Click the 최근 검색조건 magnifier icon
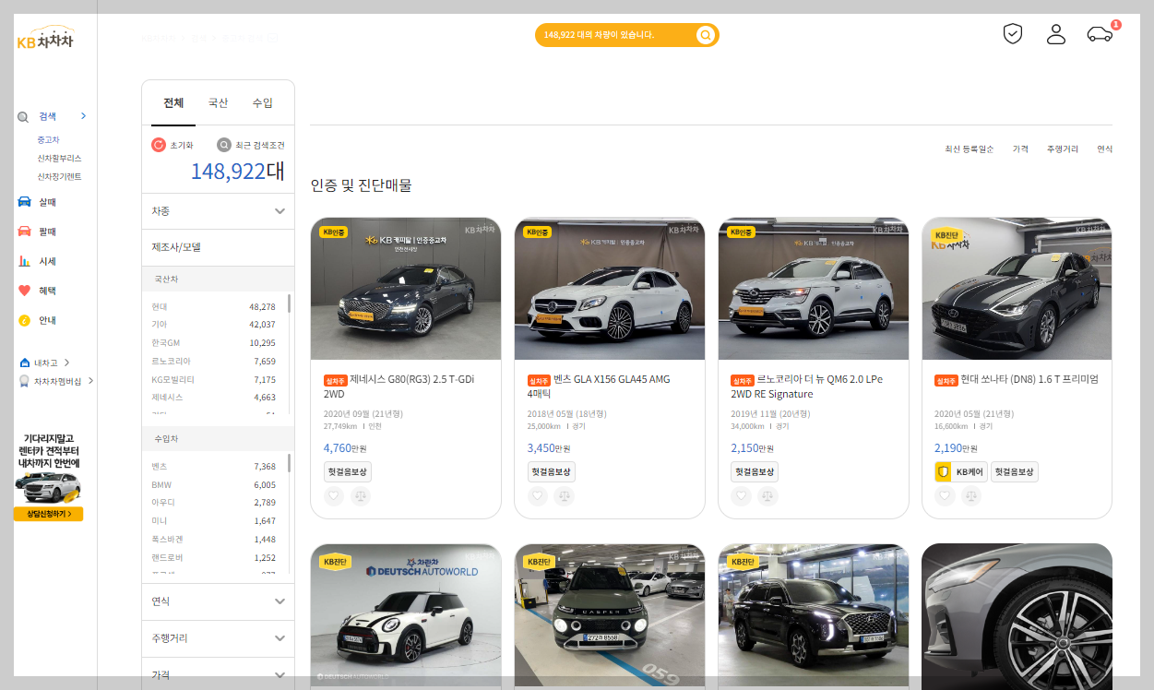Screen dimensions: 1154x690 [223, 145]
